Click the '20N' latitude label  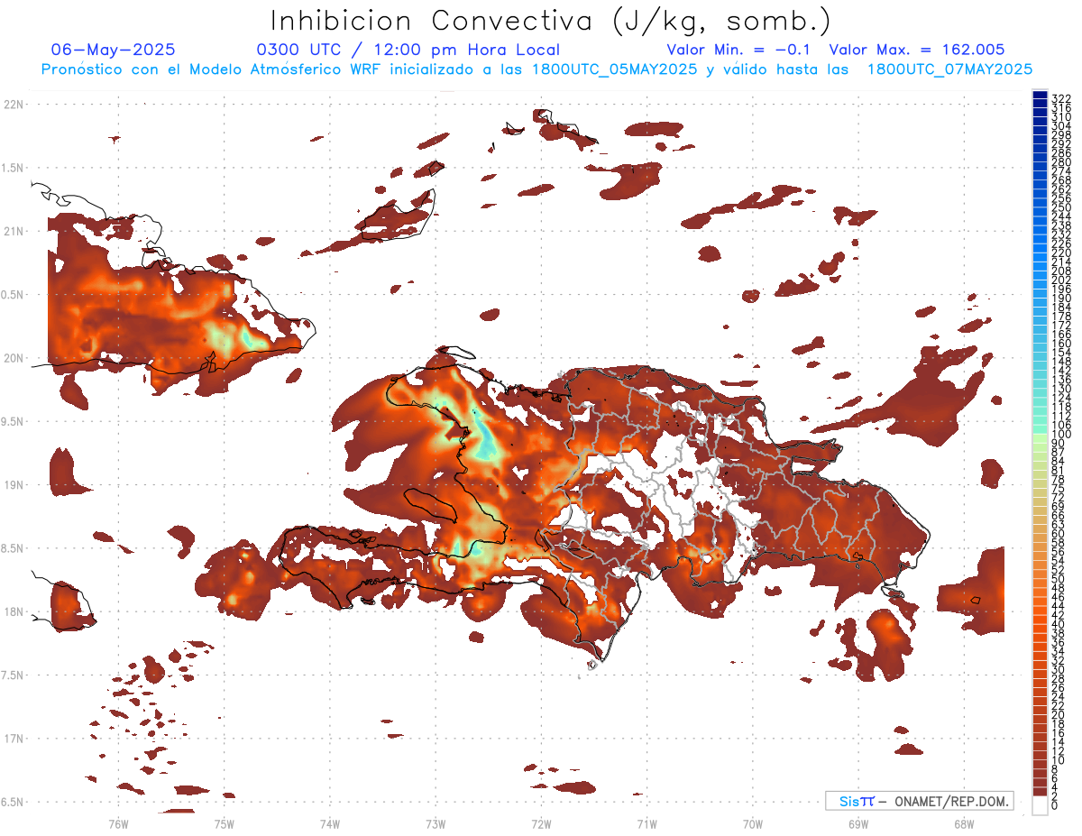pos(14,358)
